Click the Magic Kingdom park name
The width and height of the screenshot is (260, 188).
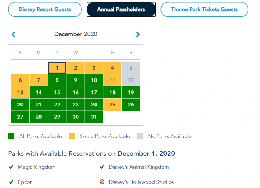[36, 167]
